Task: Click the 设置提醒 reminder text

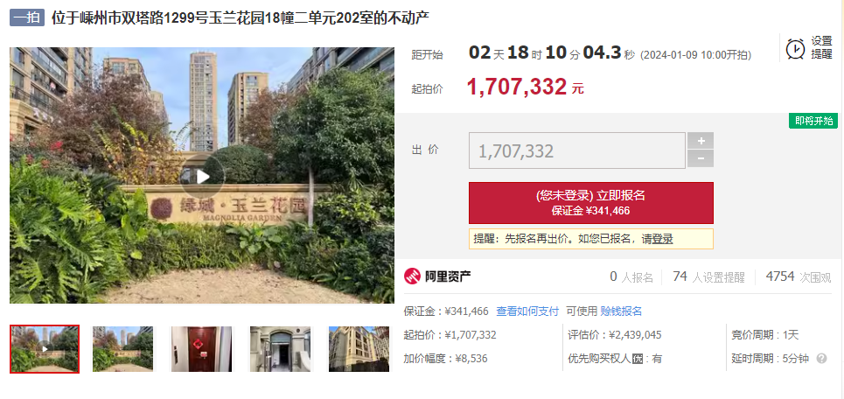Action: point(821,48)
